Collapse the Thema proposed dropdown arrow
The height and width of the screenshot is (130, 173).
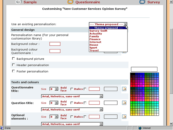point(125,24)
